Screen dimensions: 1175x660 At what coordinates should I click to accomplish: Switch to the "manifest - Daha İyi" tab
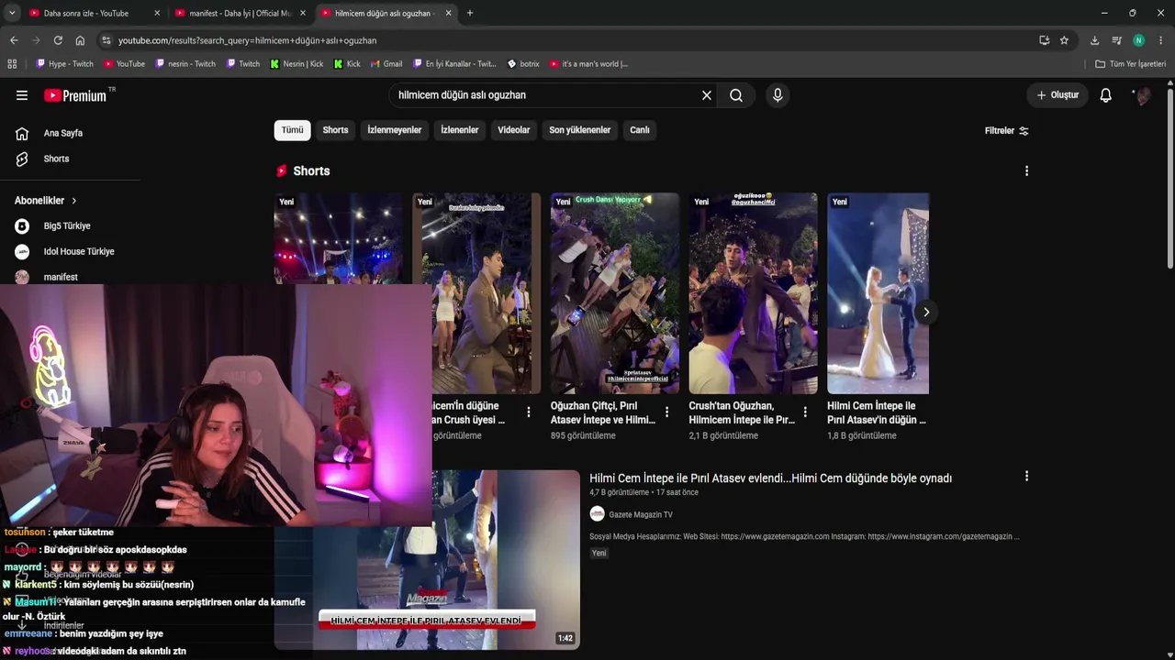(x=241, y=13)
